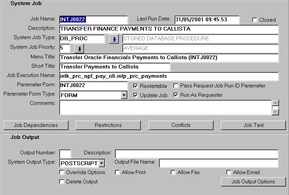Uncheck Run As Requester option

pos(176,95)
